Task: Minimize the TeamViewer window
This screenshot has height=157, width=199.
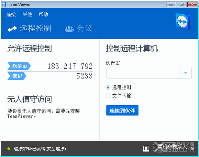Action: [171, 4]
